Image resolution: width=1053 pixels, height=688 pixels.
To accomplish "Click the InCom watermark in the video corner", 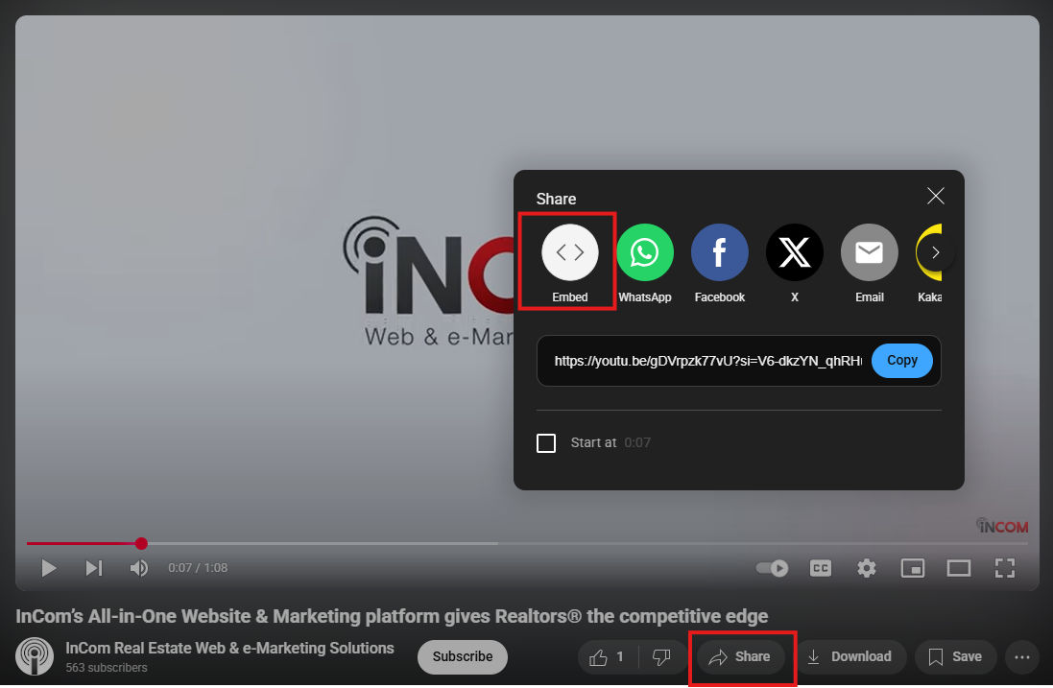I will tap(1002, 526).
